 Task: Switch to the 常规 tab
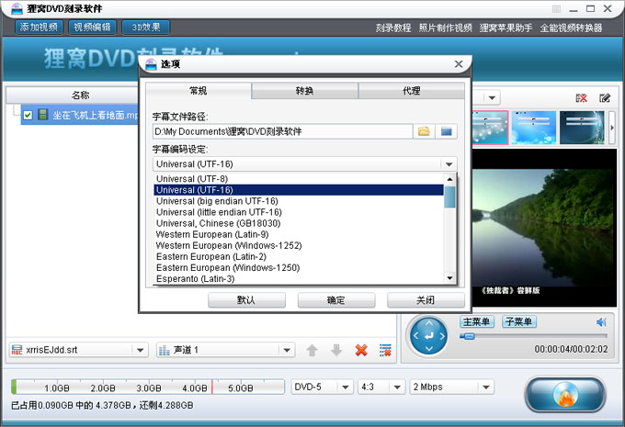[199, 91]
